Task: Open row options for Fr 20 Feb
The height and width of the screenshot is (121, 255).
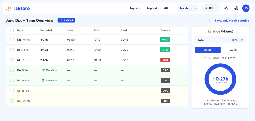Action: point(183,80)
